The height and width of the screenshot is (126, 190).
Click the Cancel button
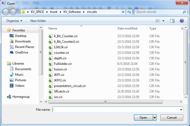(171, 118)
